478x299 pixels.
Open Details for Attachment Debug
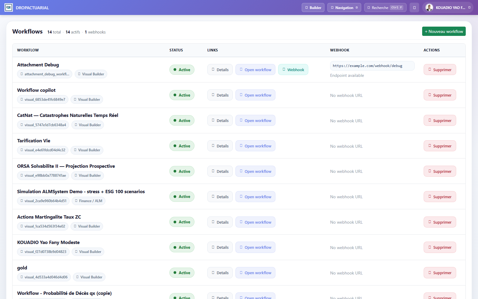220,70
